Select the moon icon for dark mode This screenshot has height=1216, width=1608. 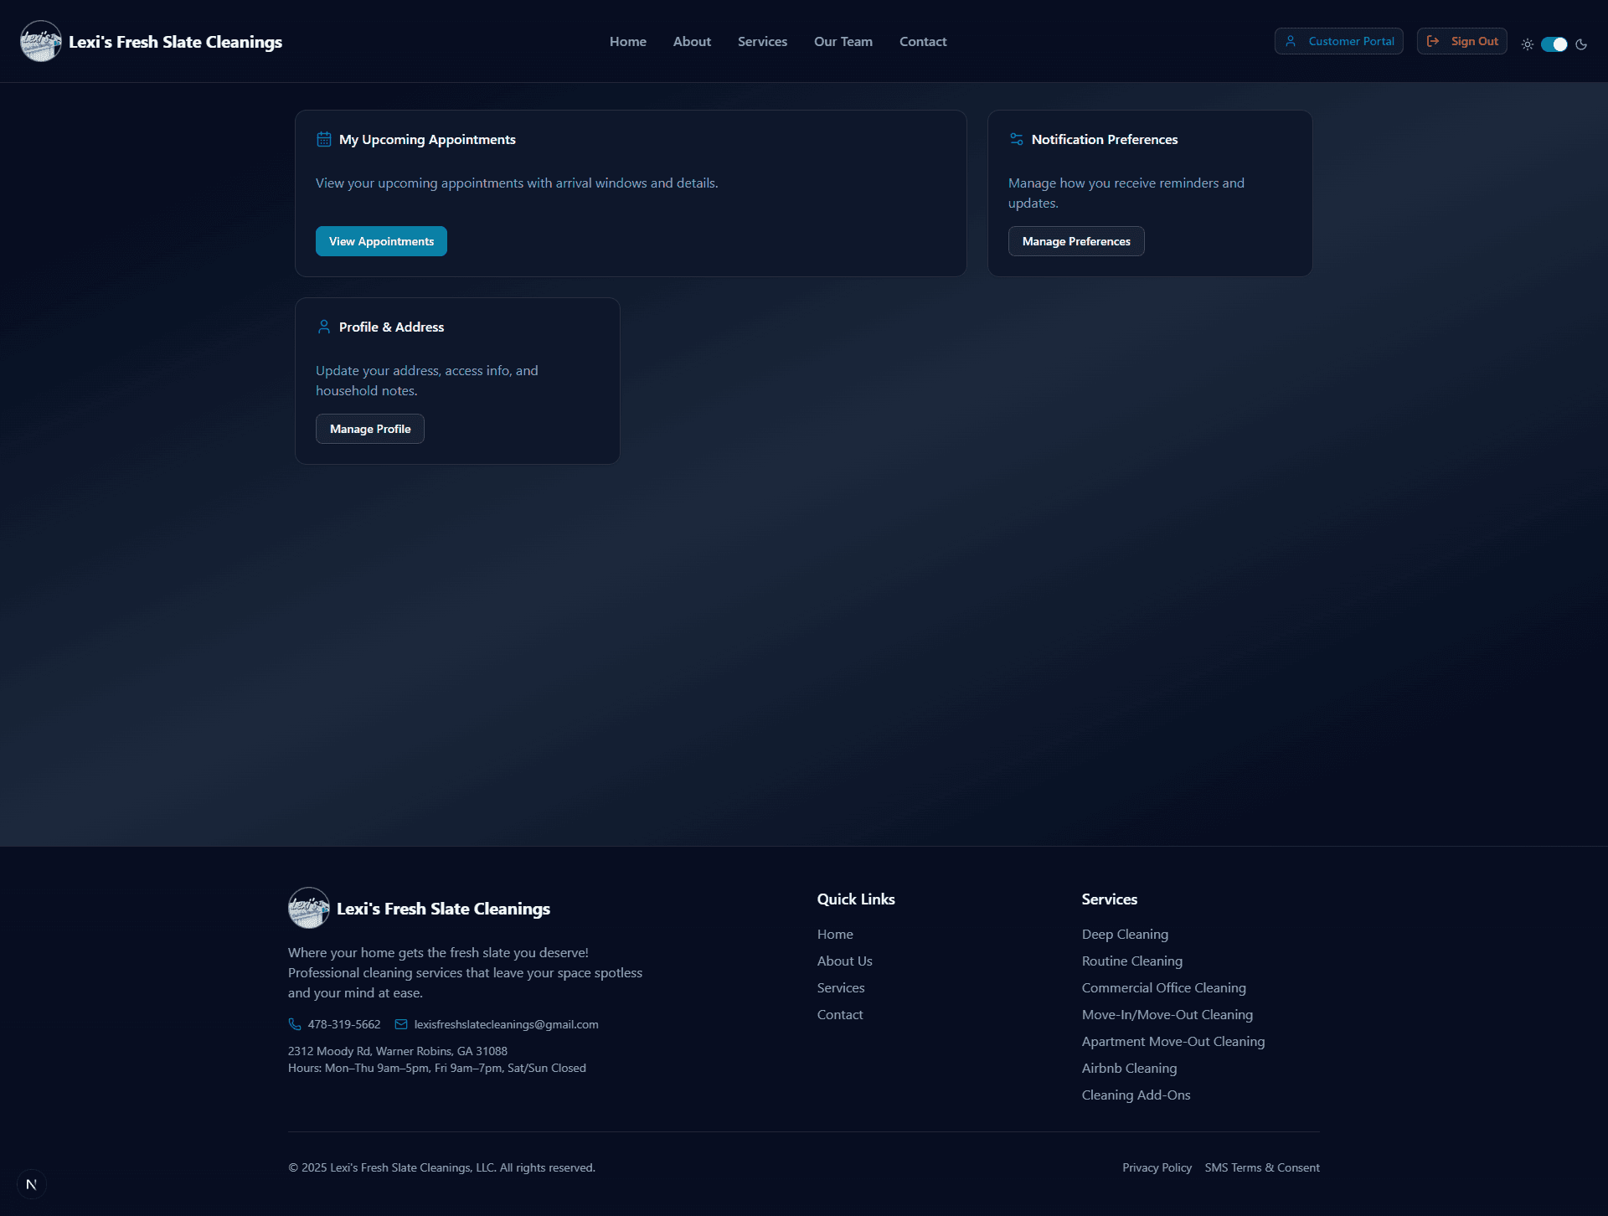(x=1582, y=44)
